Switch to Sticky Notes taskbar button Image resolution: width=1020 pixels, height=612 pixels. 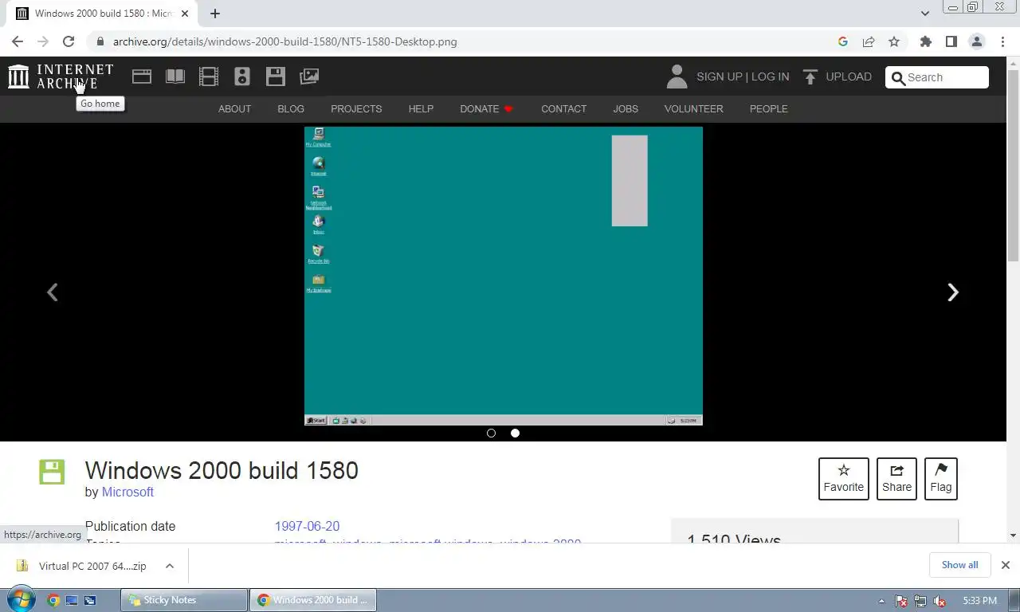(184, 600)
